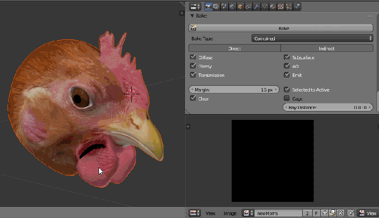Expand the 3D viewport properties region plus icon
The image size is (379, 218).
(182, 13)
